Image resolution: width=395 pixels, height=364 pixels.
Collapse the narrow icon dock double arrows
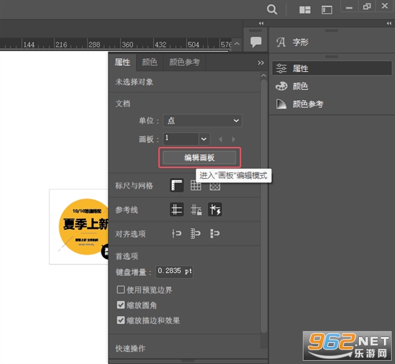click(261, 23)
